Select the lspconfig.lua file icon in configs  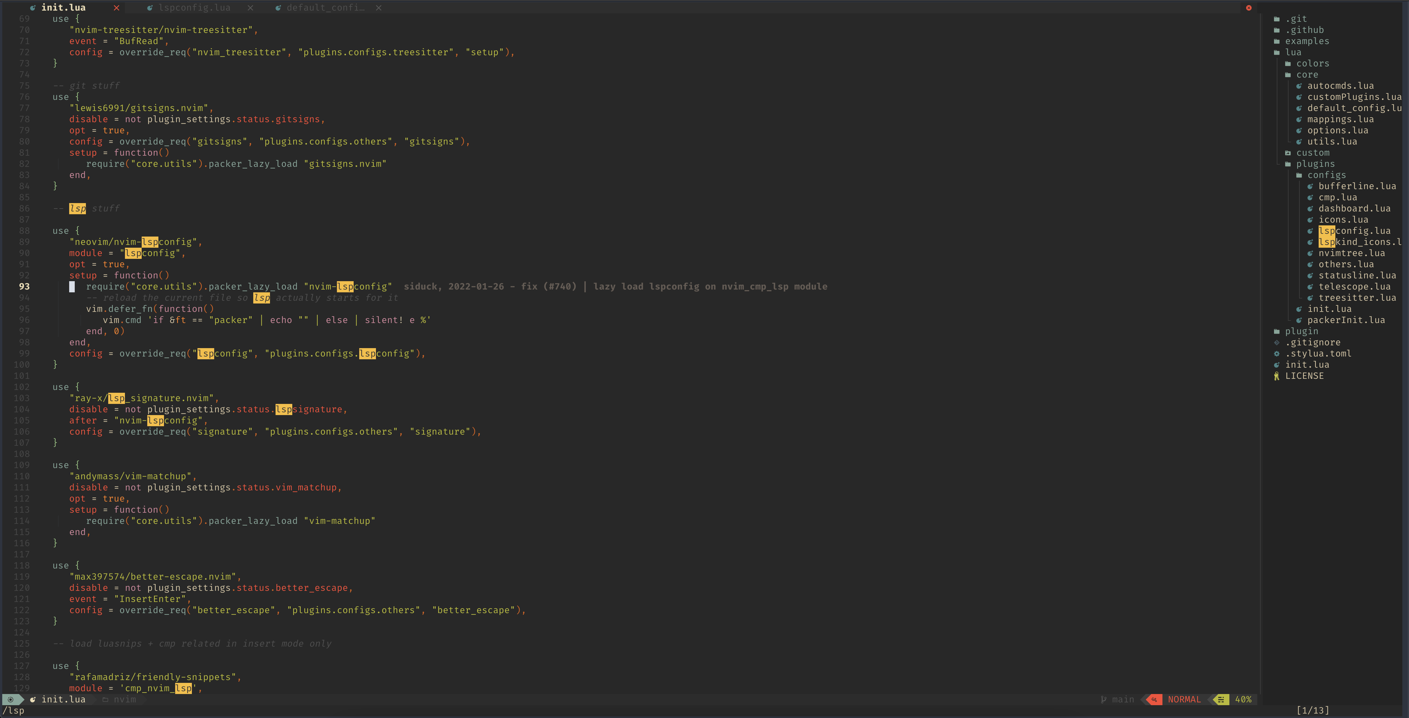click(x=1311, y=230)
